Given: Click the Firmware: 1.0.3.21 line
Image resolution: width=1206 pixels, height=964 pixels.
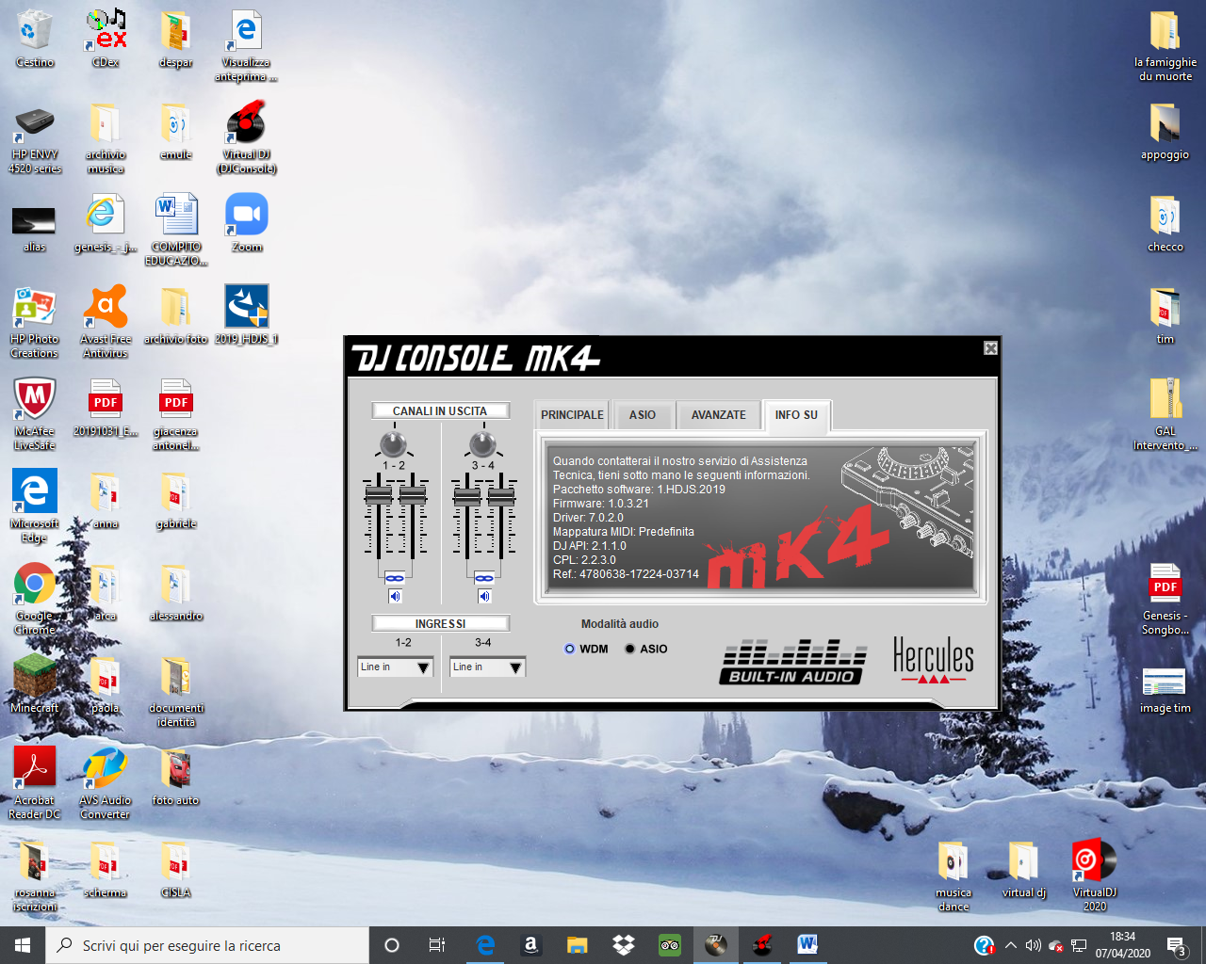Looking at the screenshot, I should click(x=601, y=504).
